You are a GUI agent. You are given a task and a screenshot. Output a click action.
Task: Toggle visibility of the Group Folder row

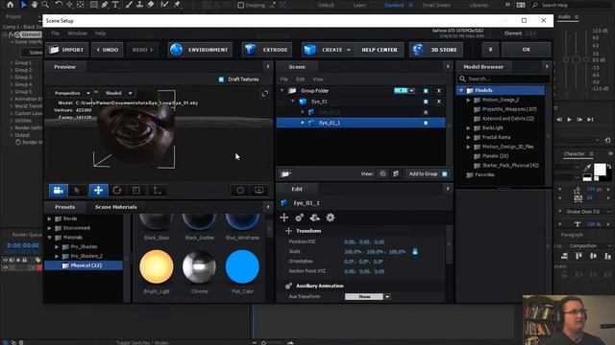(x=426, y=91)
